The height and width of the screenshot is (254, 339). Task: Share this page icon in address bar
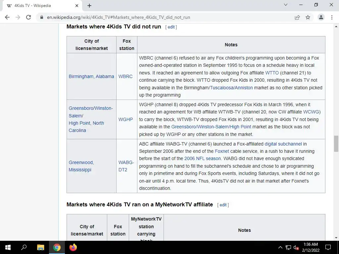coord(297,17)
